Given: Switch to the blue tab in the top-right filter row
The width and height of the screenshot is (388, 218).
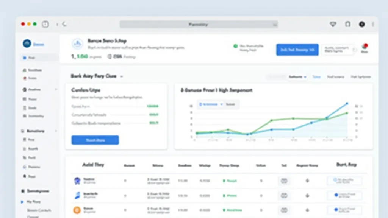Looking at the screenshot, I should [316, 77].
